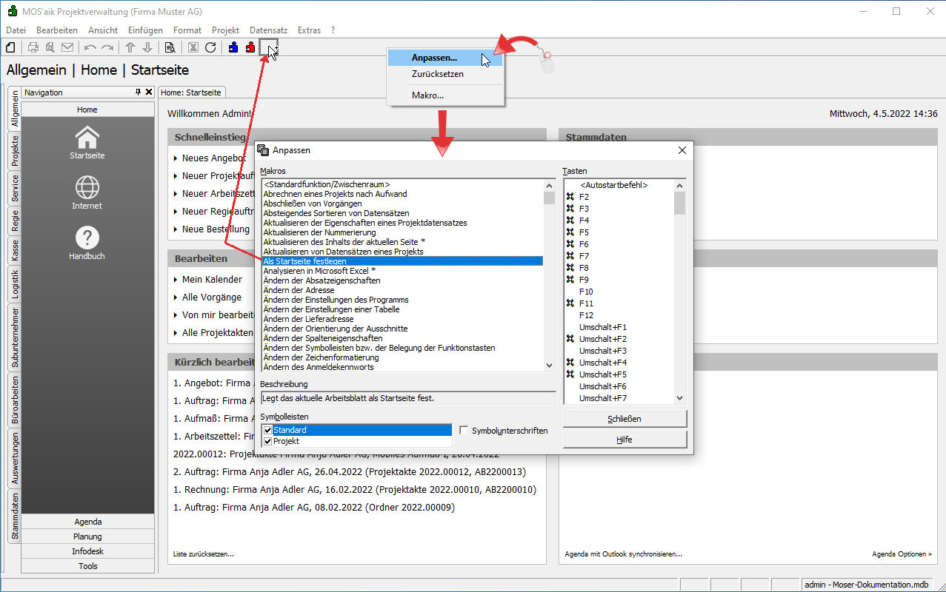
Task: Click the Schließen button
Action: click(x=624, y=419)
